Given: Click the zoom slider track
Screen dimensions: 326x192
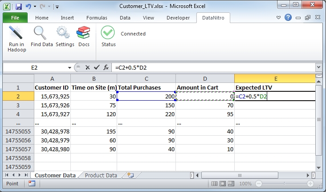Looking at the screenshot, I should point(285,184).
